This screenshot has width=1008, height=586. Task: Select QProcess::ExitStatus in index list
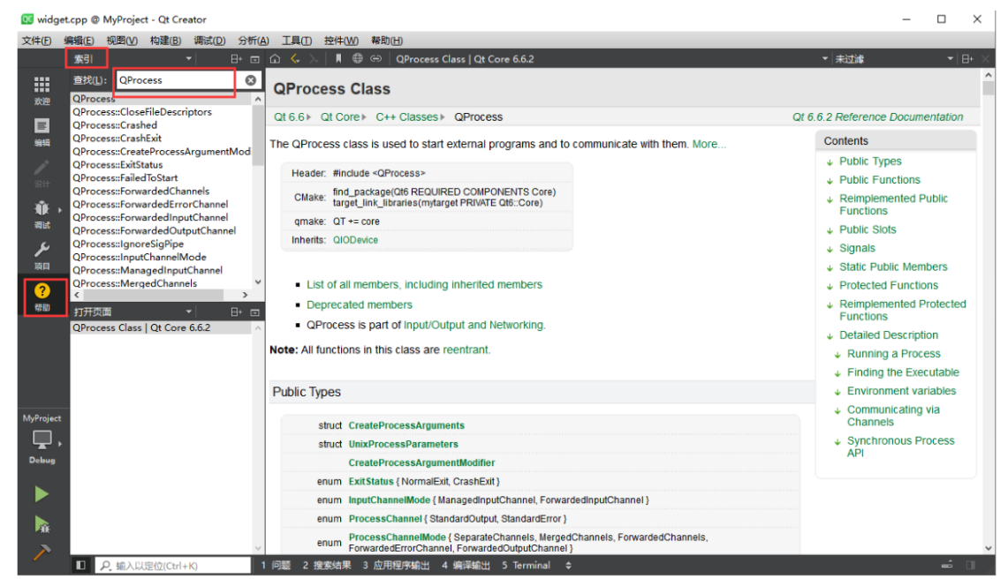click(117, 165)
